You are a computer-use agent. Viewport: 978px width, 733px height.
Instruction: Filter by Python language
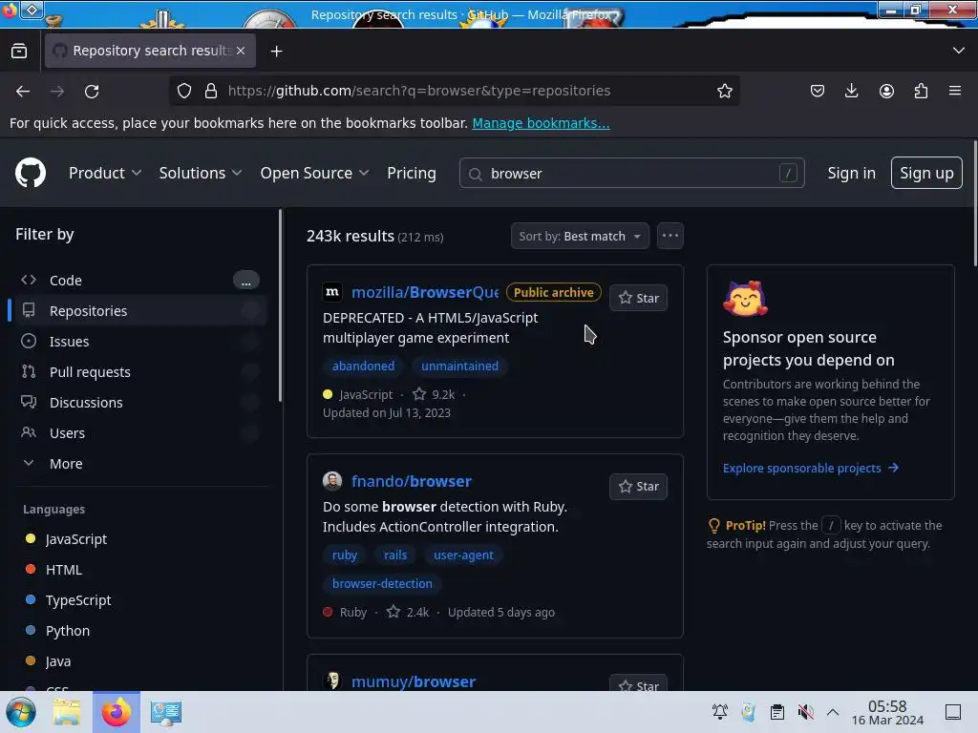coord(68,630)
